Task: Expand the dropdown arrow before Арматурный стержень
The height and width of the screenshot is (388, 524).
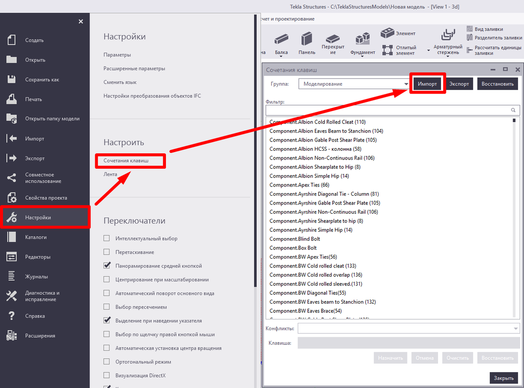Action: coord(428,50)
